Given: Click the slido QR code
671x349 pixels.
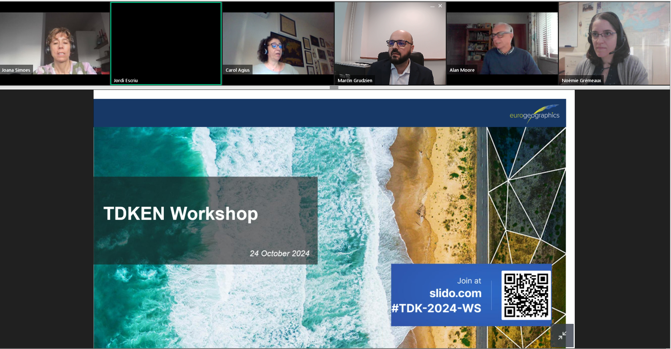Looking at the screenshot, I should (526, 295).
